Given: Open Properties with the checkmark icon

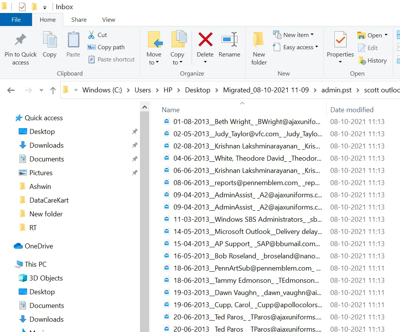Looking at the screenshot, I should pos(340,40).
